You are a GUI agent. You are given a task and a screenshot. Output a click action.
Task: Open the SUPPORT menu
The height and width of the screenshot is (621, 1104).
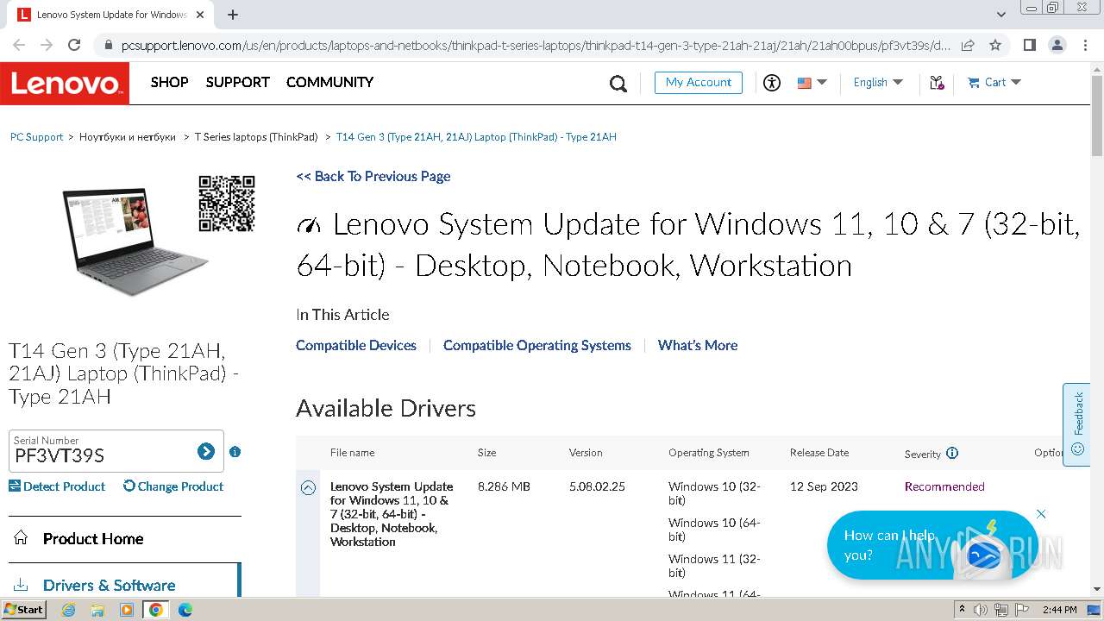point(237,82)
